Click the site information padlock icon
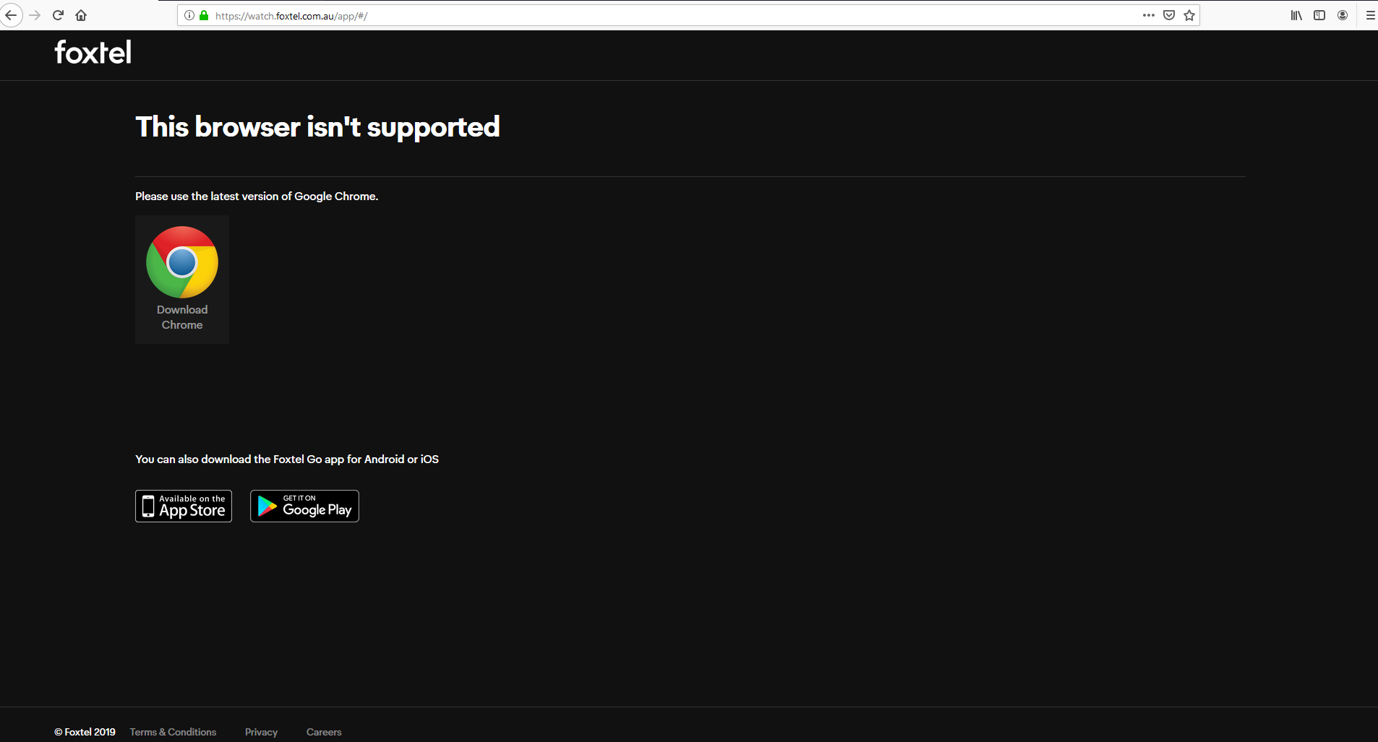Viewport: 1378px width, 742px height. coord(203,15)
